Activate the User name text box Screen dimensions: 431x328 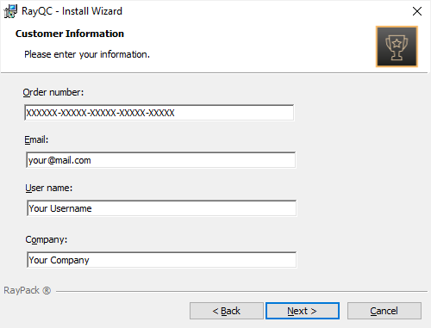point(161,208)
